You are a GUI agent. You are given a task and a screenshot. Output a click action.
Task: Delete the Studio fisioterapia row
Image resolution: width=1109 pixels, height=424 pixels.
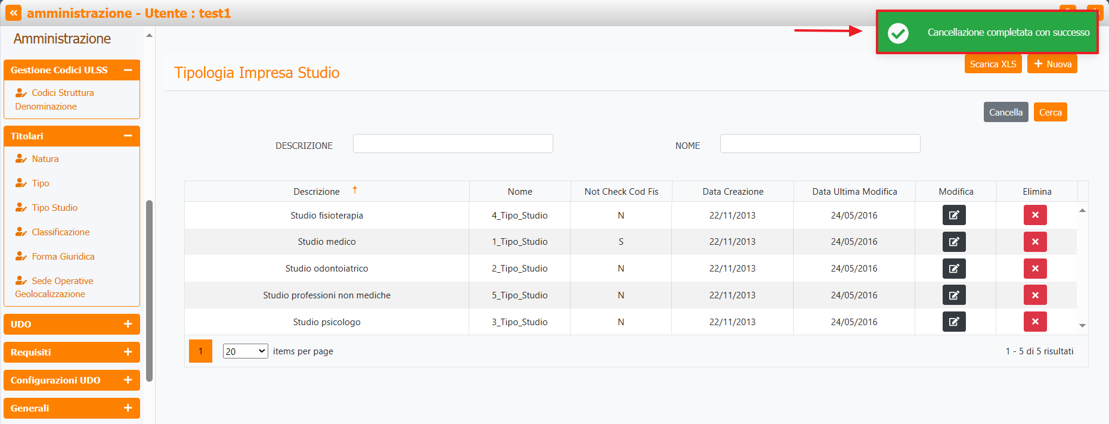[1034, 215]
